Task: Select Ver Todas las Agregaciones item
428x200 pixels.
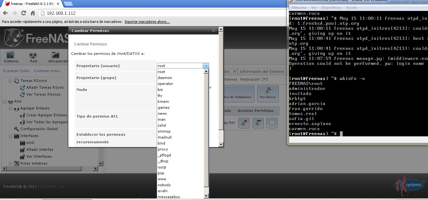Action: pos(47,122)
